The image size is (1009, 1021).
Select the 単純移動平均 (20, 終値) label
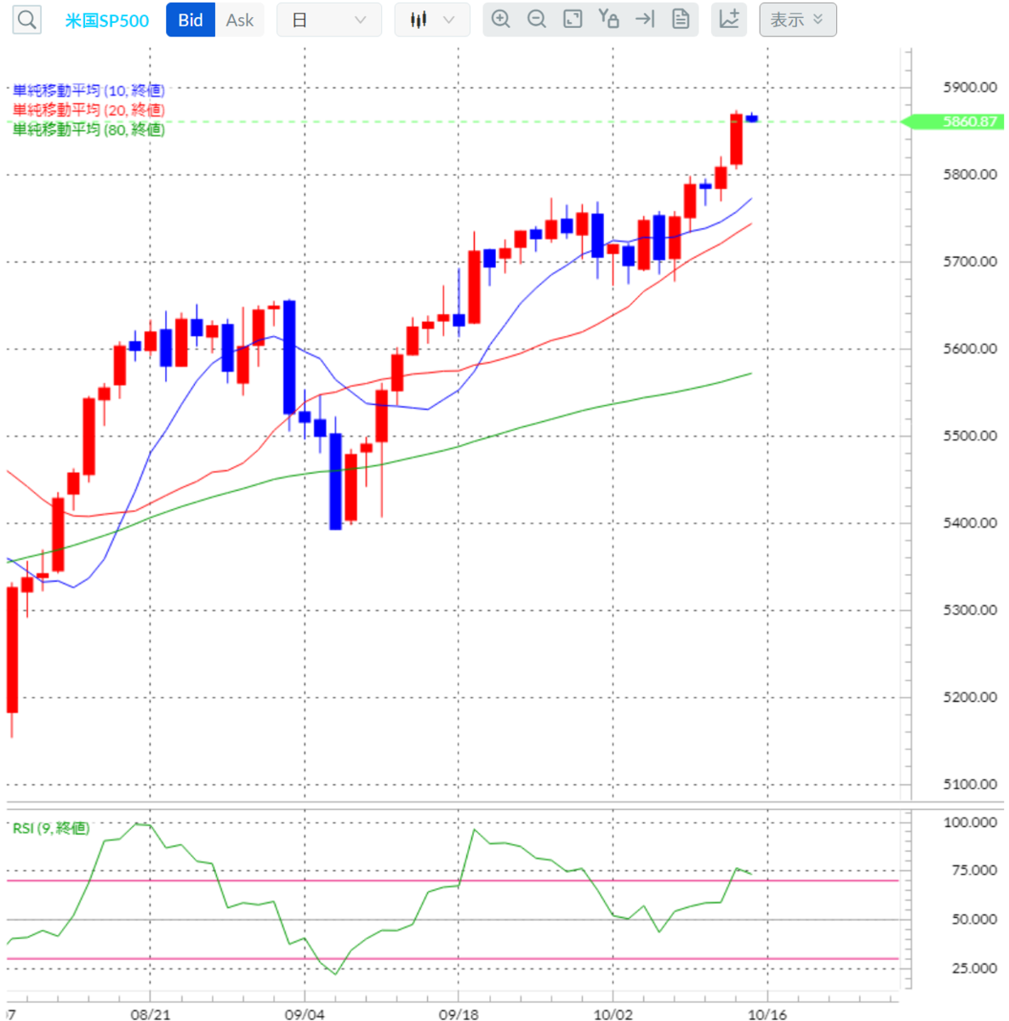(x=89, y=110)
